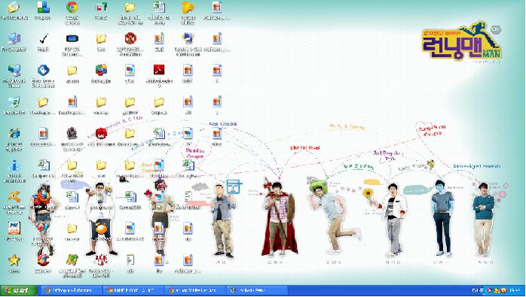Image resolution: width=526 pixels, height=297 pixels.
Task: Open the Internet Explorer desktop icon
Action: pos(14,134)
